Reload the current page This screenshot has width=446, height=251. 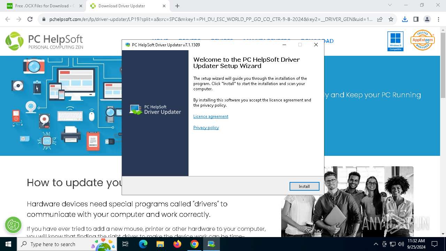click(30, 19)
